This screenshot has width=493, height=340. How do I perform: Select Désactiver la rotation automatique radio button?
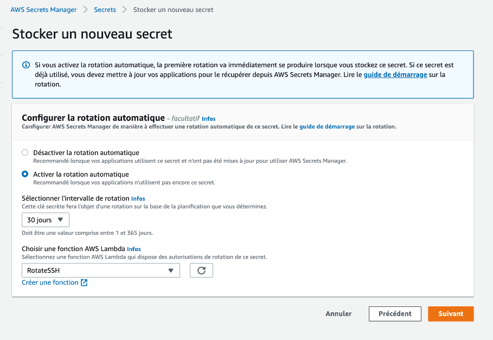[25, 152]
